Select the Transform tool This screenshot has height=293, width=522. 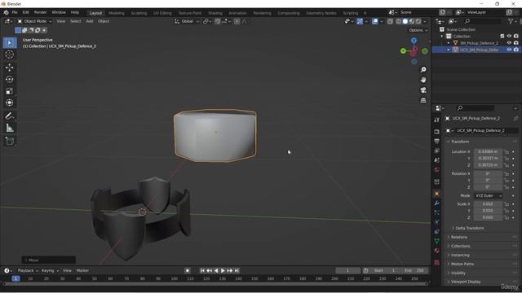coord(9,103)
